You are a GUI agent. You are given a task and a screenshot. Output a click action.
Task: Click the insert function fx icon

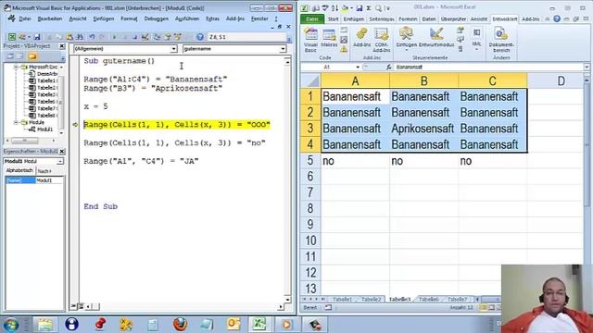(388, 67)
